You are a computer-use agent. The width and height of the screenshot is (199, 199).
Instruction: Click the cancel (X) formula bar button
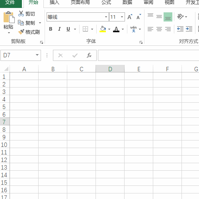[60, 55]
